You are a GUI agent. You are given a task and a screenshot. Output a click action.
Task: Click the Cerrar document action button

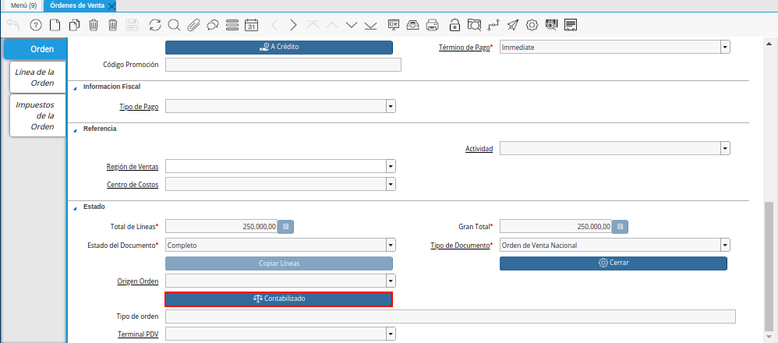click(x=614, y=263)
